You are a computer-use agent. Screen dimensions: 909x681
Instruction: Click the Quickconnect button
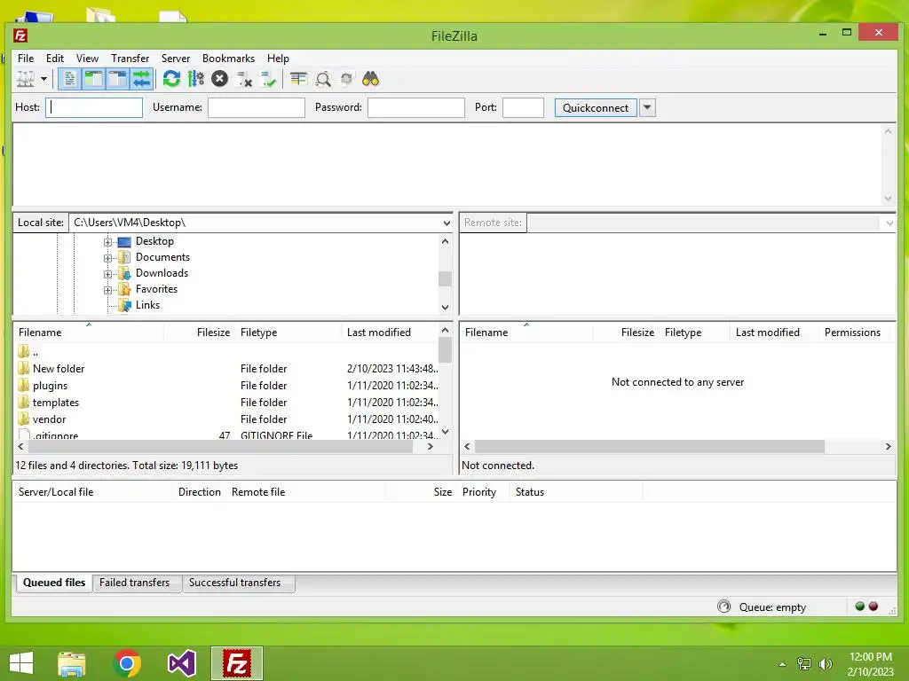[x=596, y=107]
